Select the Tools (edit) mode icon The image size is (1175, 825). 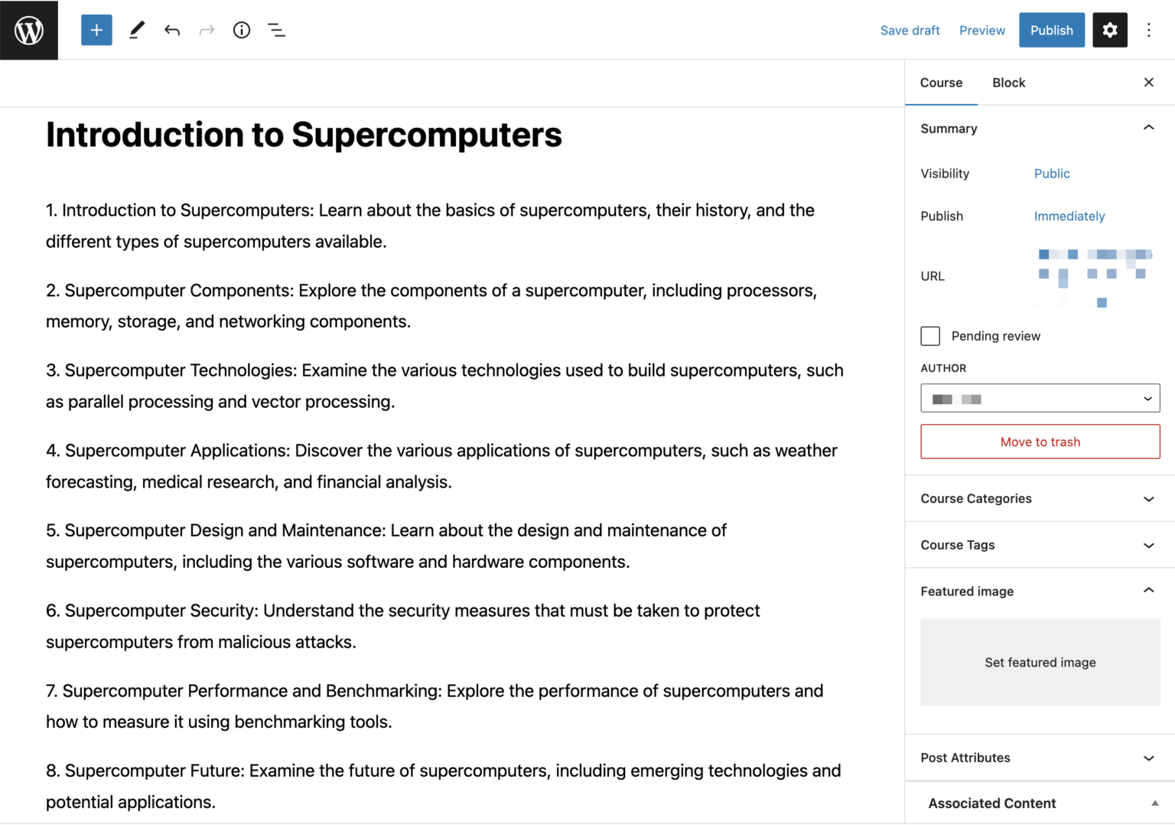[137, 30]
